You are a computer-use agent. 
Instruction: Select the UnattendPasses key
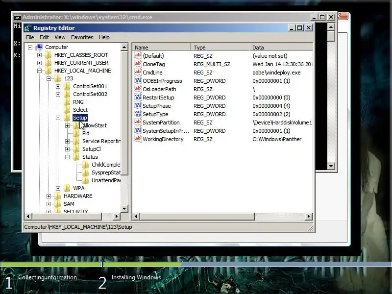pyautogui.click(x=106, y=180)
